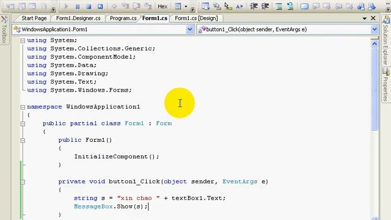Click the Previous Bookmark icon
The width and height of the screenshot is (391, 220).
[x=316, y=7]
